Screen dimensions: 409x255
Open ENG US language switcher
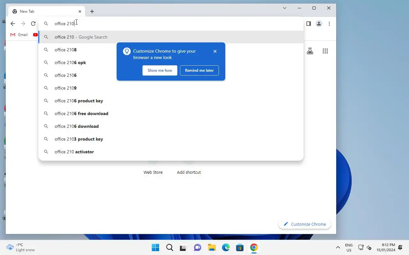click(x=349, y=248)
